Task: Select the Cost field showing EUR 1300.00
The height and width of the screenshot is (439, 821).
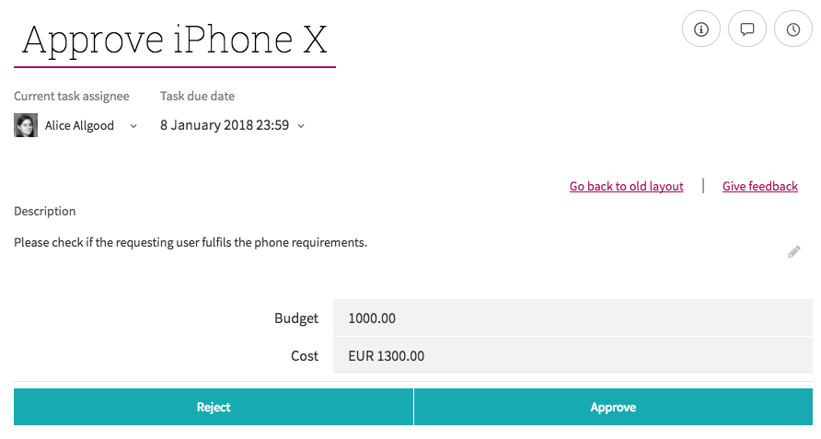Action: coord(572,355)
